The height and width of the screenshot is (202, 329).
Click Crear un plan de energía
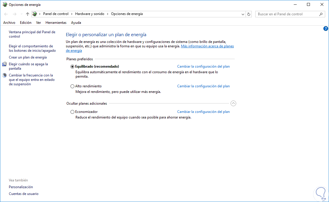pyautogui.click(x=28, y=57)
